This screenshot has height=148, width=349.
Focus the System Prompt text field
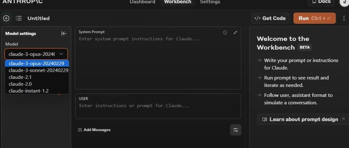pyautogui.click(x=158, y=61)
